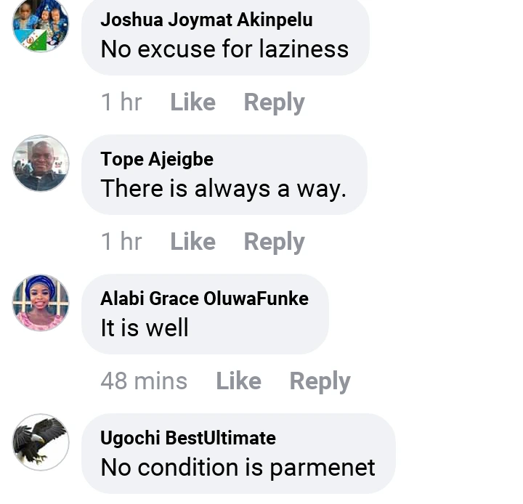Open Joshua Joymat Akinpelu's profile picture

tap(41, 25)
